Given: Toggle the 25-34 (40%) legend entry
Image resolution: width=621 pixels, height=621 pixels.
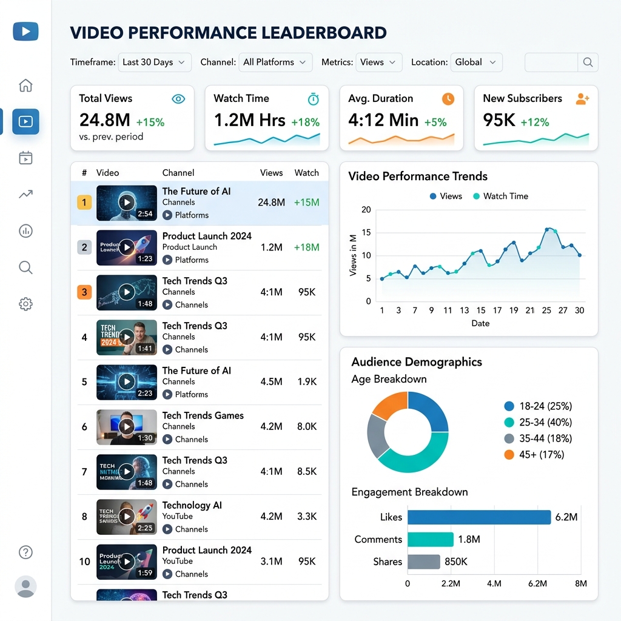Looking at the screenshot, I should [539, 422].
